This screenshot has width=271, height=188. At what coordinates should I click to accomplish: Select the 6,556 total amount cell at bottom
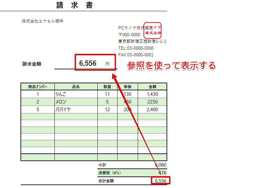coord(160,181)
